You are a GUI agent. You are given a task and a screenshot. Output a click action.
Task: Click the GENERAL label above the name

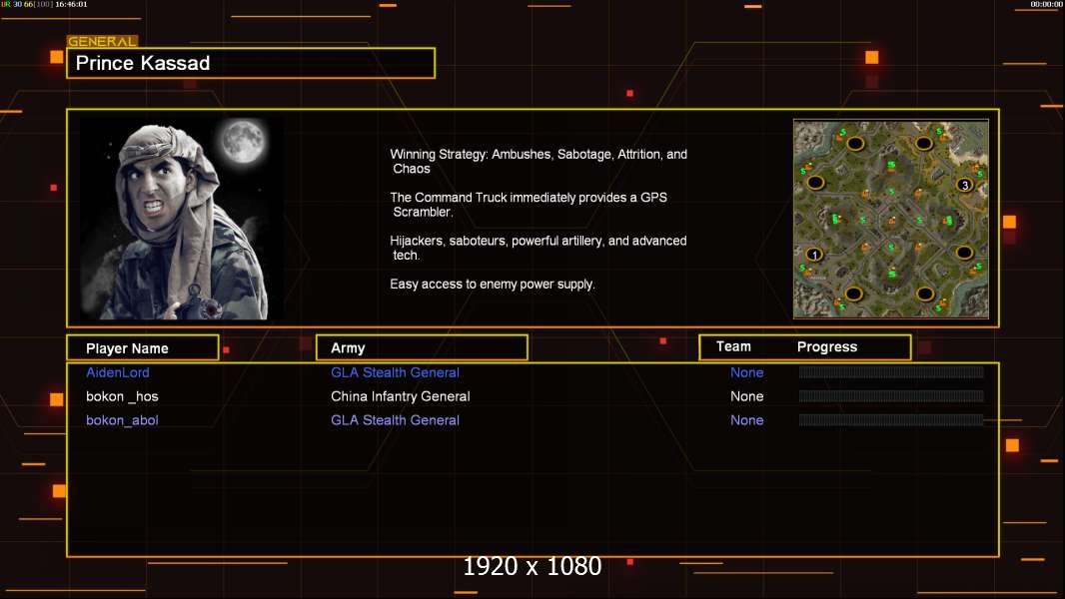102,41
